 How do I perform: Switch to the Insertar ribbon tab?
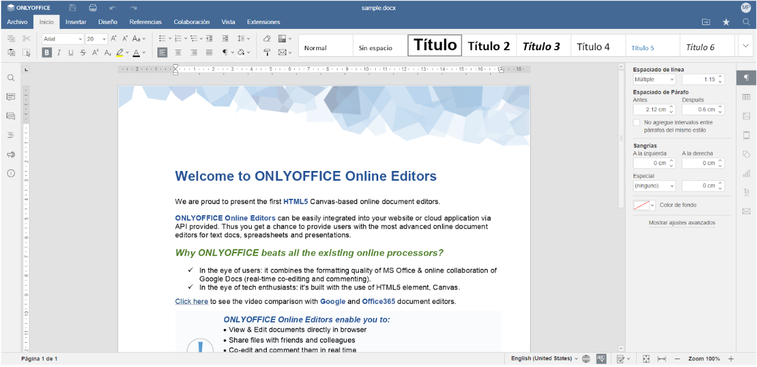point(75,22)
